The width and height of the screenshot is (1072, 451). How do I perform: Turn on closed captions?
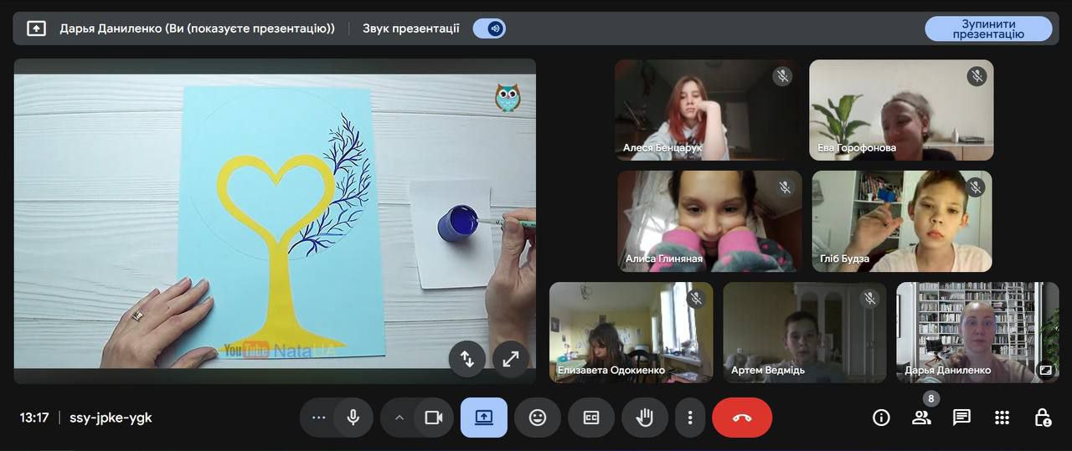click(x=591, y=418)
